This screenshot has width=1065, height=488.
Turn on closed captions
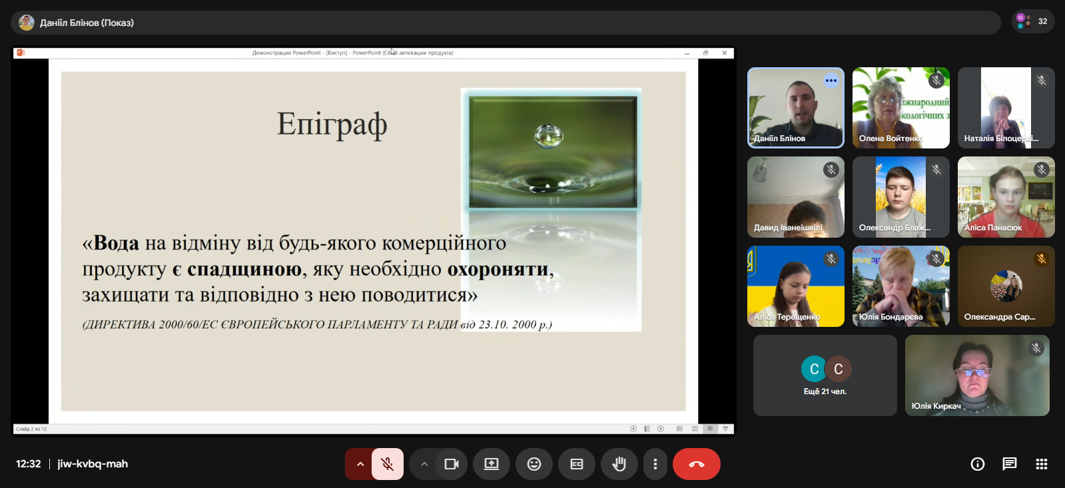click(577, 464)
